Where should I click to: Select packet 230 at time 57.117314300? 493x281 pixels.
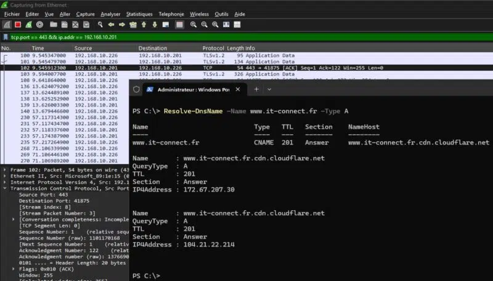click(x=65, y=117)
